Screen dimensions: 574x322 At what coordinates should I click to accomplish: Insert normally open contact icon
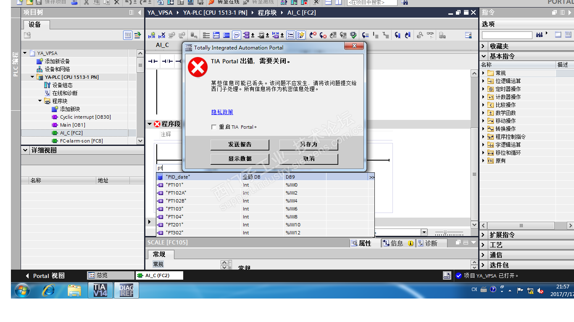point(153,62)
